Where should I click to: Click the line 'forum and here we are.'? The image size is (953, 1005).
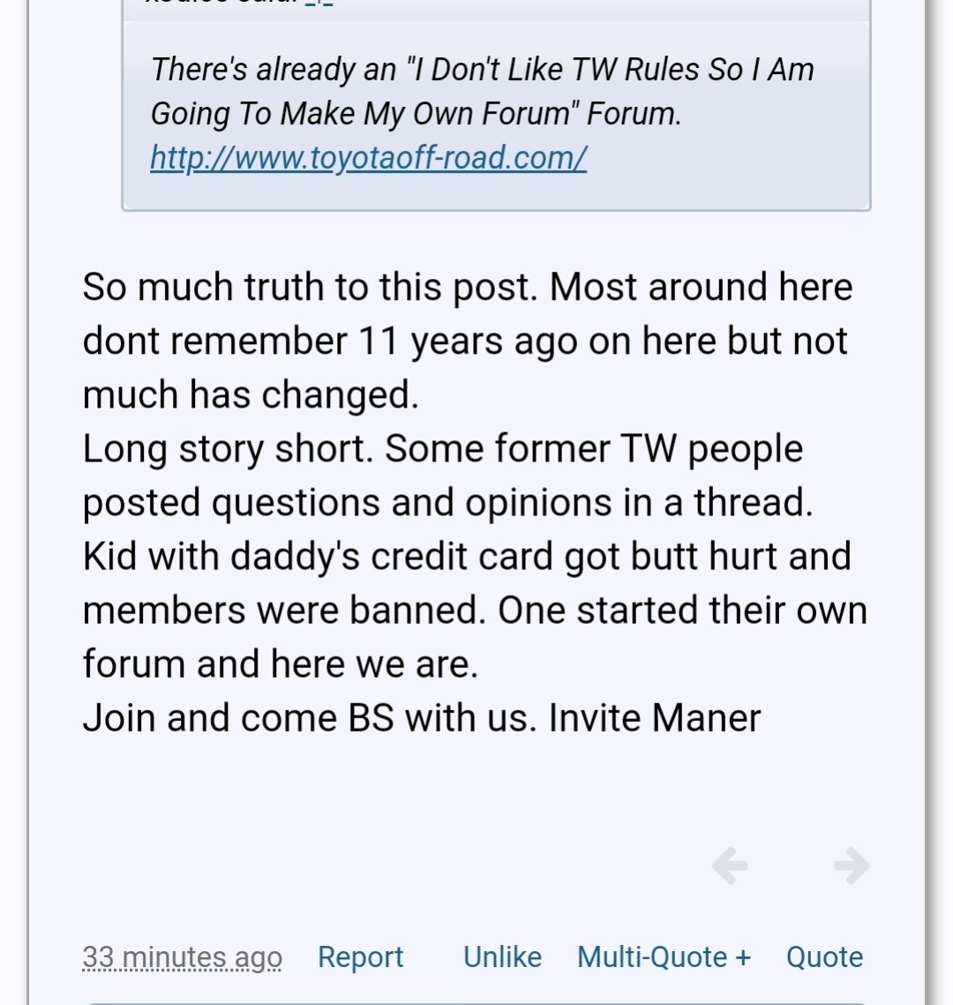[x=281, y=664]
